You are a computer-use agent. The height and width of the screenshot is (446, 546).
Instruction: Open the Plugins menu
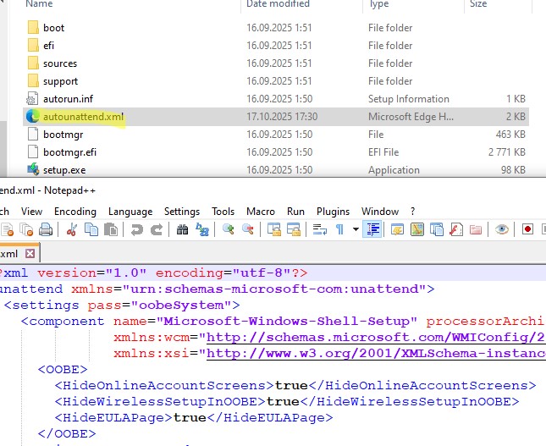pyautogui.click(x=333, y=211)
